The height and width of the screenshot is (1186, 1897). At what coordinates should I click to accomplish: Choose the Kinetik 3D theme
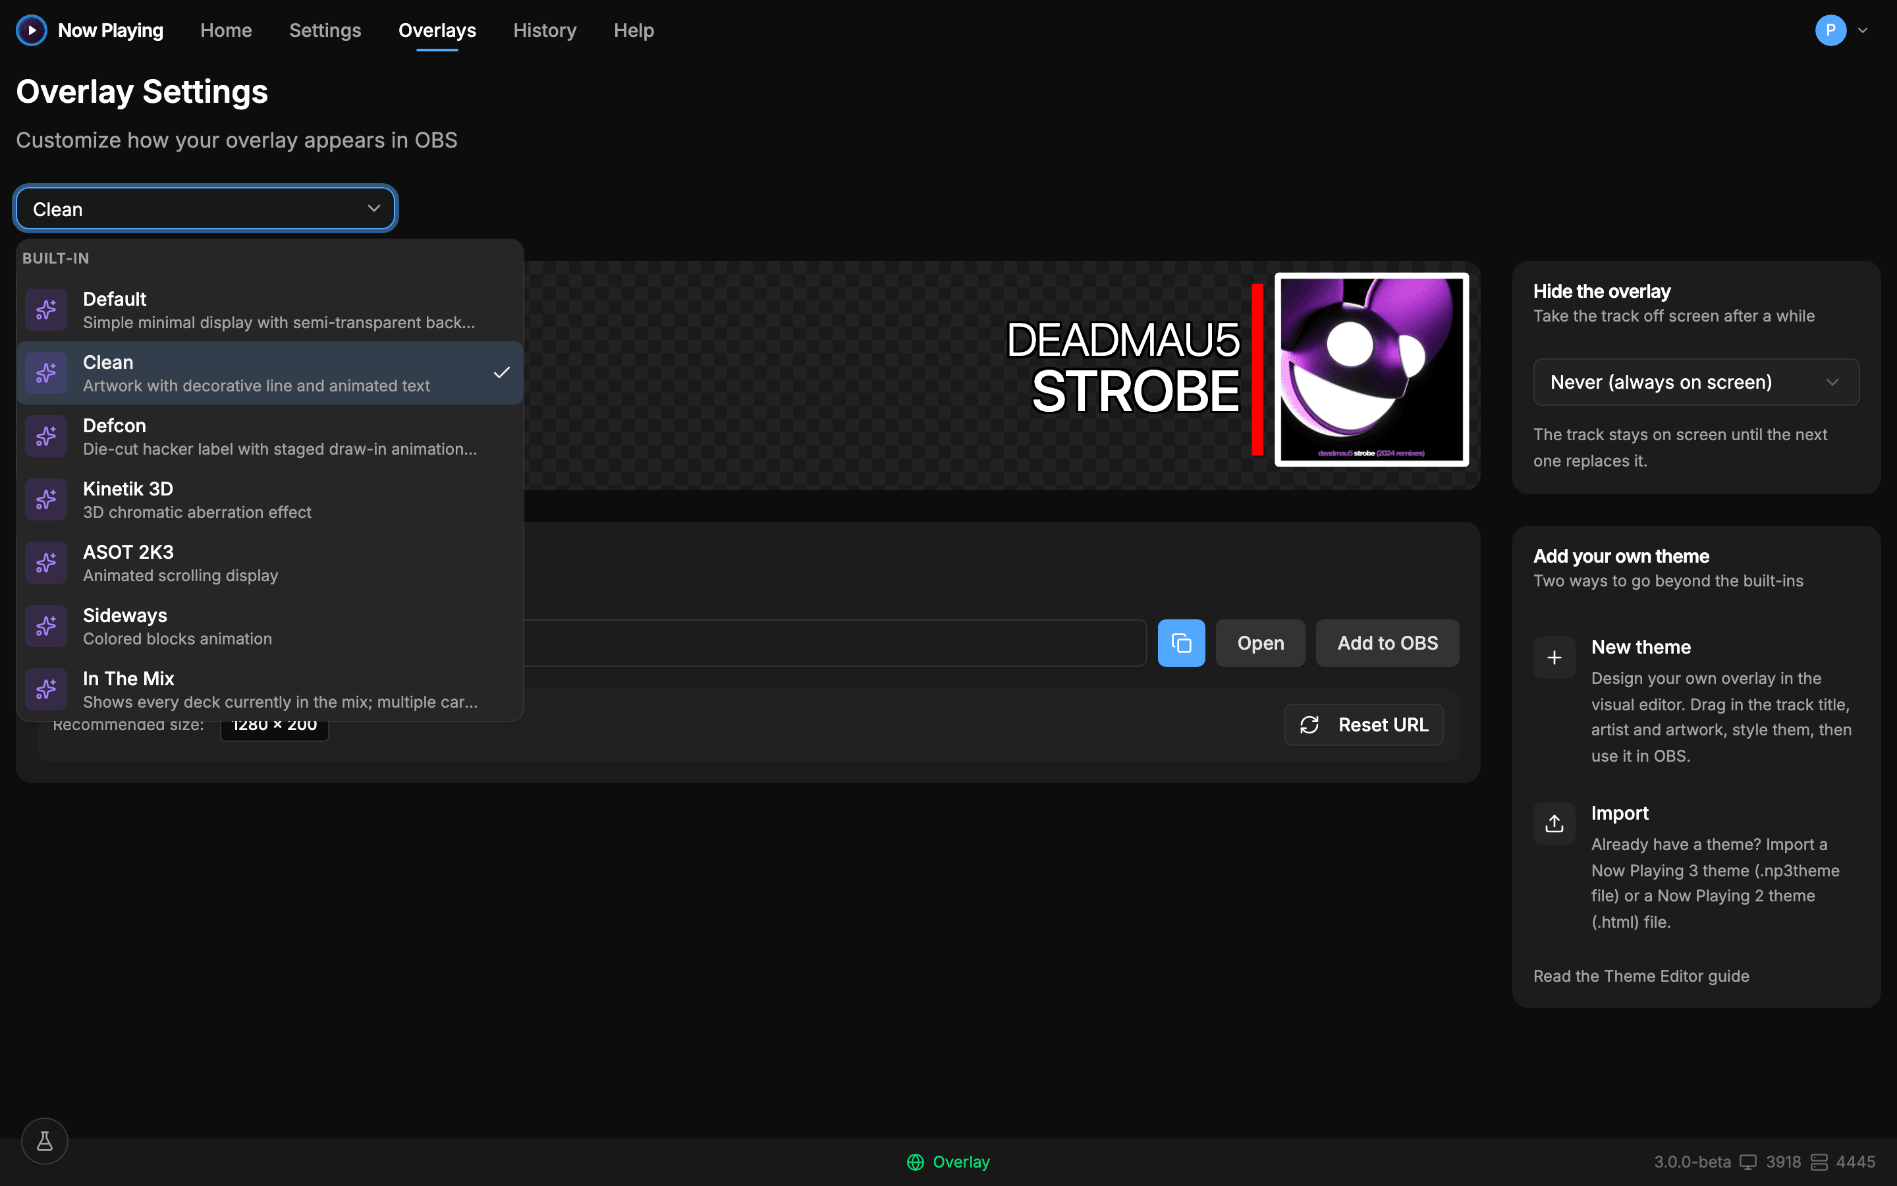pos(269,499)
